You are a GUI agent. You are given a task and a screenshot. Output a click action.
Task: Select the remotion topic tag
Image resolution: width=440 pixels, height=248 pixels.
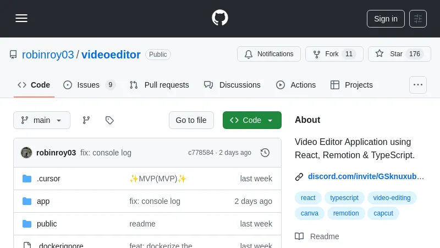click(x=346, y=213)
